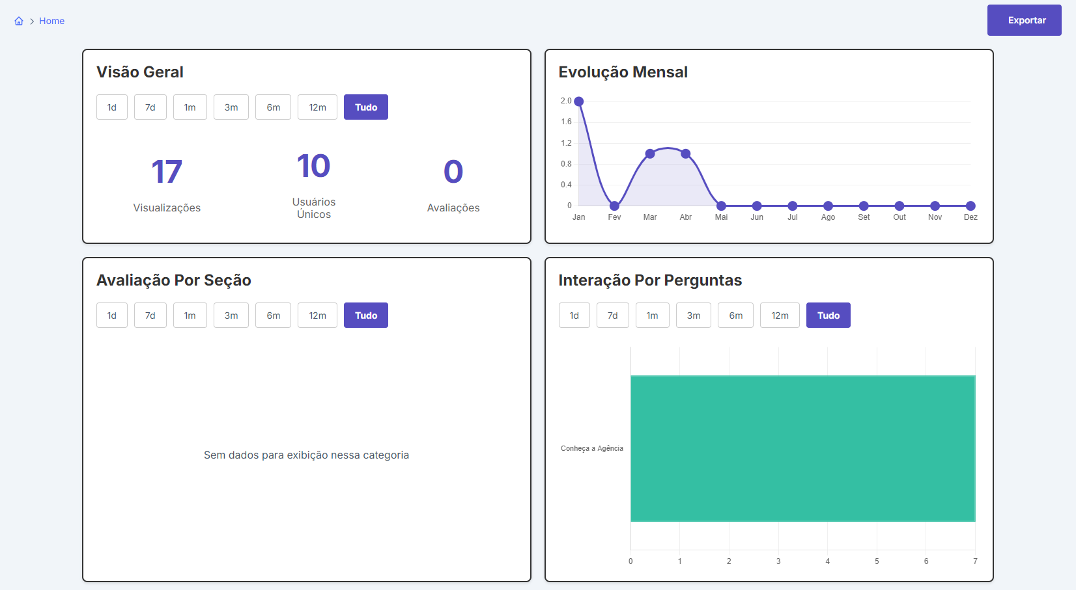Choose 6m in Avaliação Por Seção
The height and width of the screenshot is (590, 1076).
(x=273, y=315)
